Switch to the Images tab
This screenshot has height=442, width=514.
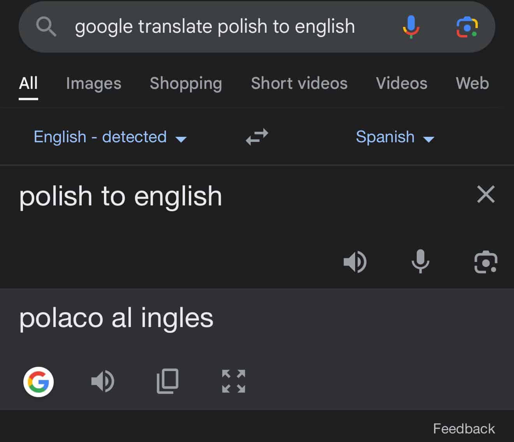coord(93,83)
